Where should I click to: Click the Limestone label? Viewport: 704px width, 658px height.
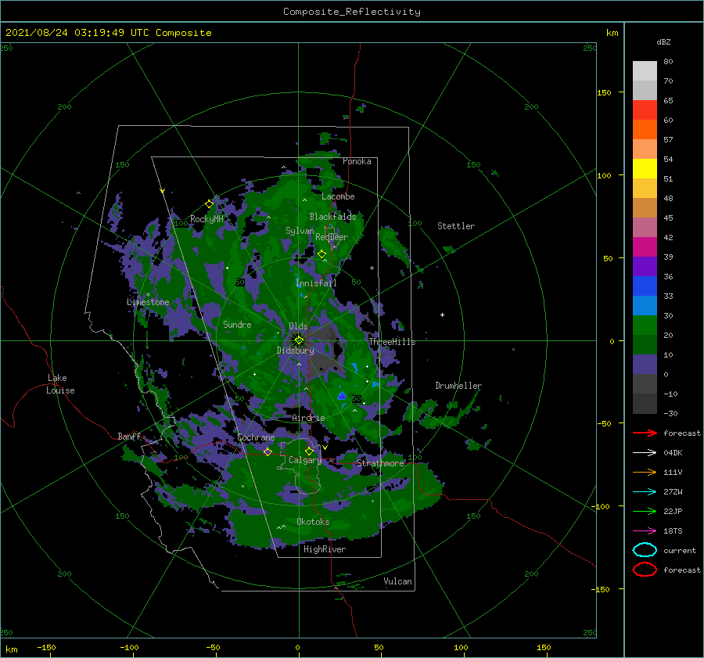[x=148, y=302]
